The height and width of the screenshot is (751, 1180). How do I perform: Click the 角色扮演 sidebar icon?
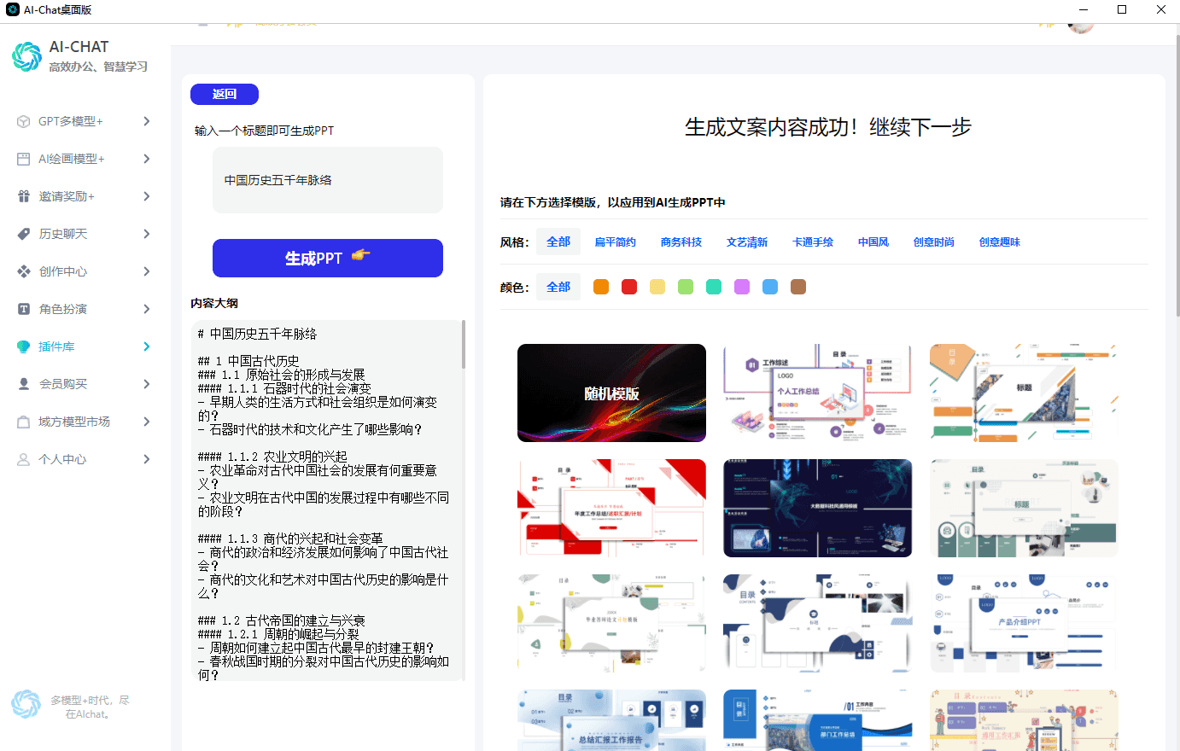coord(24,309)
